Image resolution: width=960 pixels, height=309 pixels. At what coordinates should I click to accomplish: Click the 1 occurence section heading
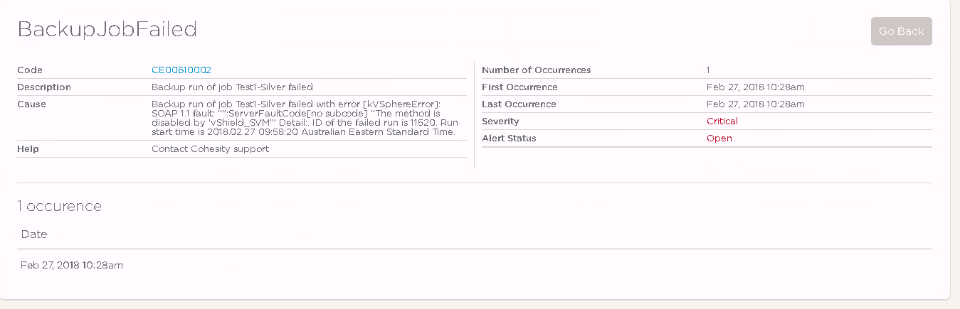(60, 206)
